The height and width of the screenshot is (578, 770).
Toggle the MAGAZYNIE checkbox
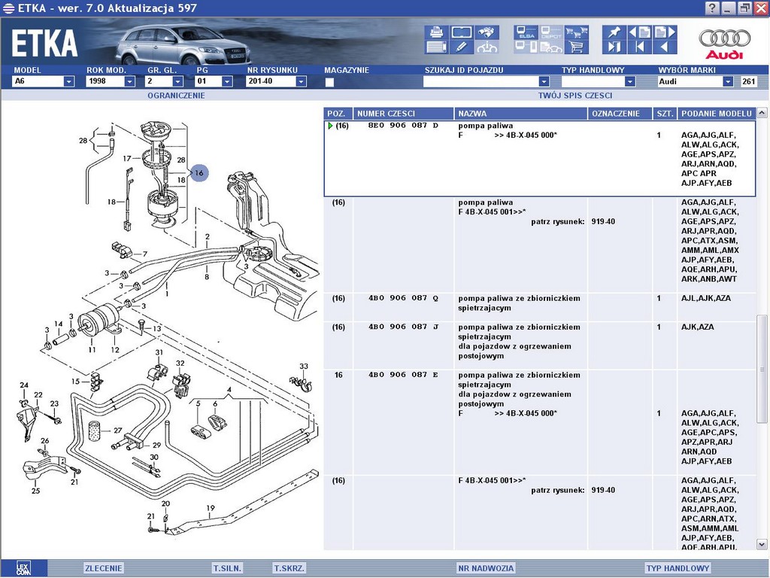coord(329,82)
